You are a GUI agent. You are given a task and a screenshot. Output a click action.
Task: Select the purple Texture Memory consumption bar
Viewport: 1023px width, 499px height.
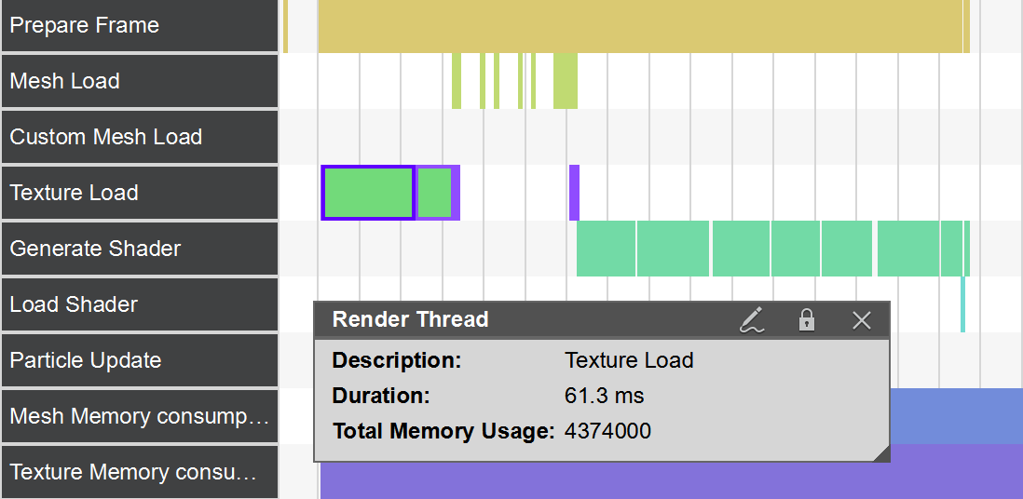pos(955,472)
